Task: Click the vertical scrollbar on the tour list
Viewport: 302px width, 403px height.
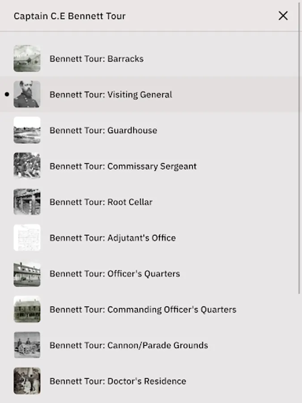Action: pos(299,148)
